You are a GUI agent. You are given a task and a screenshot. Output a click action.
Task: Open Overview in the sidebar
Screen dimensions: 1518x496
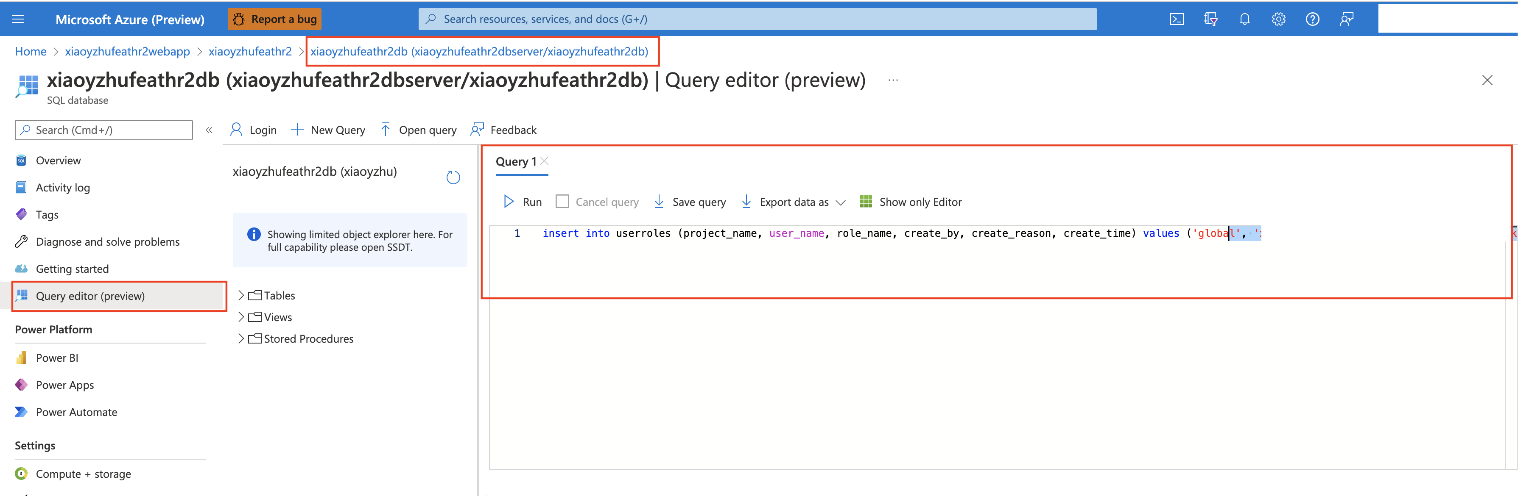(x=58, y=161)
